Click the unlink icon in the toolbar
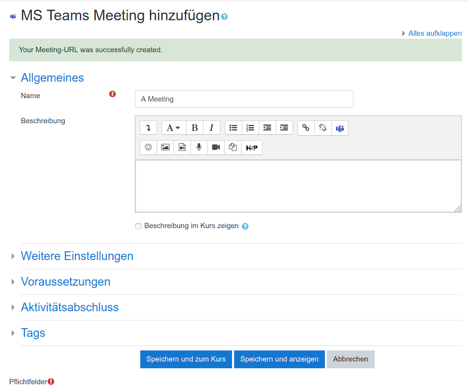 click(x=323, y=128)
